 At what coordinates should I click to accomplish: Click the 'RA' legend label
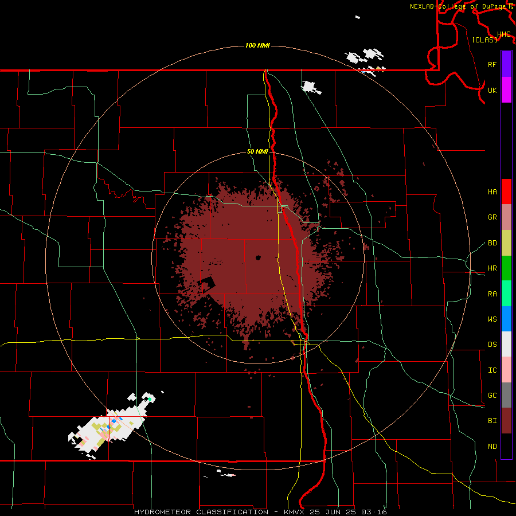coord(492,294)
